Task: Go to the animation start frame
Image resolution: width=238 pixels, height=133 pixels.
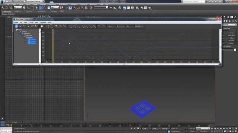Action: [x=212, y=129]
